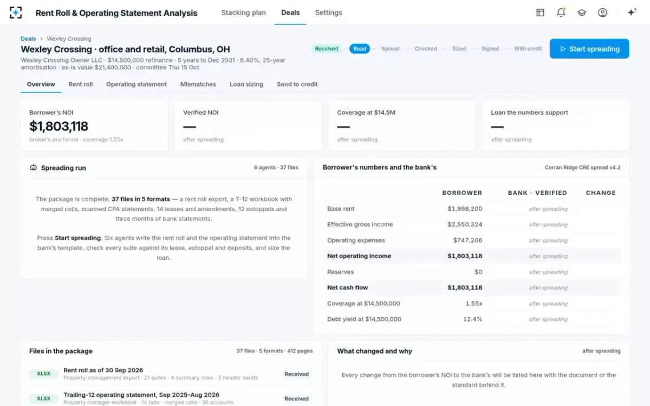This screenshot has height=406, width=650.
Task: Open the Verified NOI card
Action: [248, 126]
